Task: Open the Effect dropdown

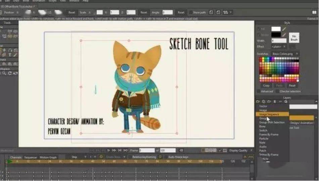Action: (279, 46)
